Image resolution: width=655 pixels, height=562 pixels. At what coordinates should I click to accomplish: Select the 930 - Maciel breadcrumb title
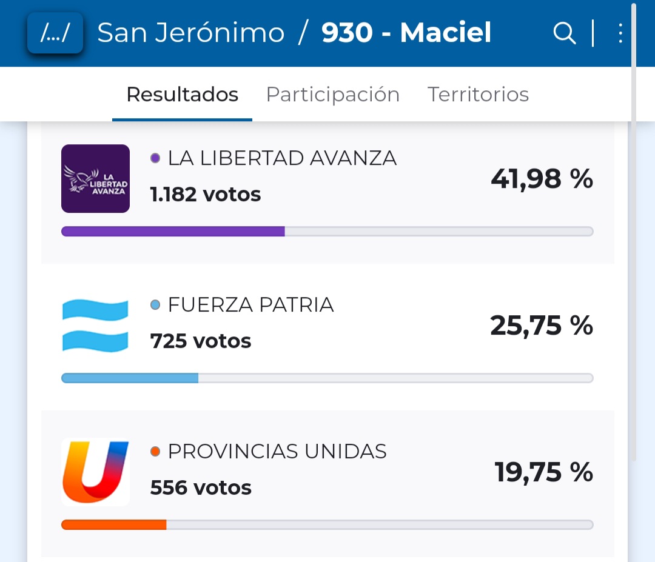[x=406, y=33]
